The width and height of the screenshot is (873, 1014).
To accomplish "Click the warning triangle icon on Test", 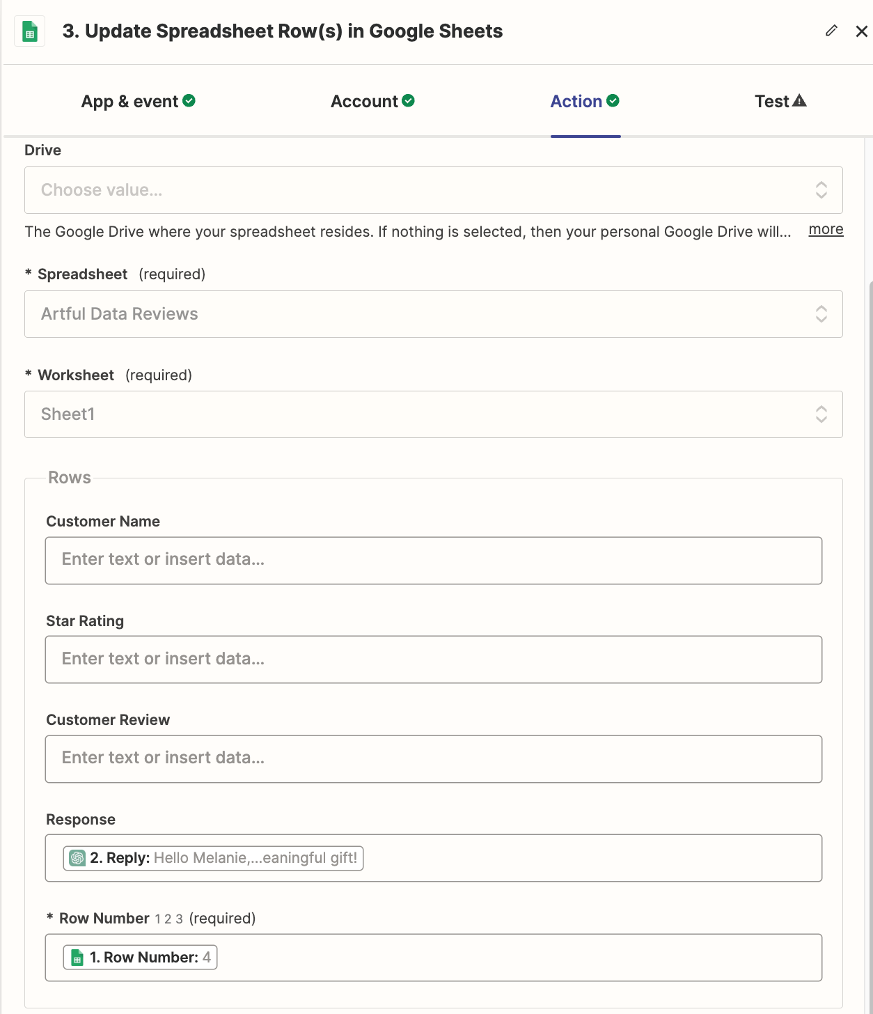I will (x=800, y=101).
